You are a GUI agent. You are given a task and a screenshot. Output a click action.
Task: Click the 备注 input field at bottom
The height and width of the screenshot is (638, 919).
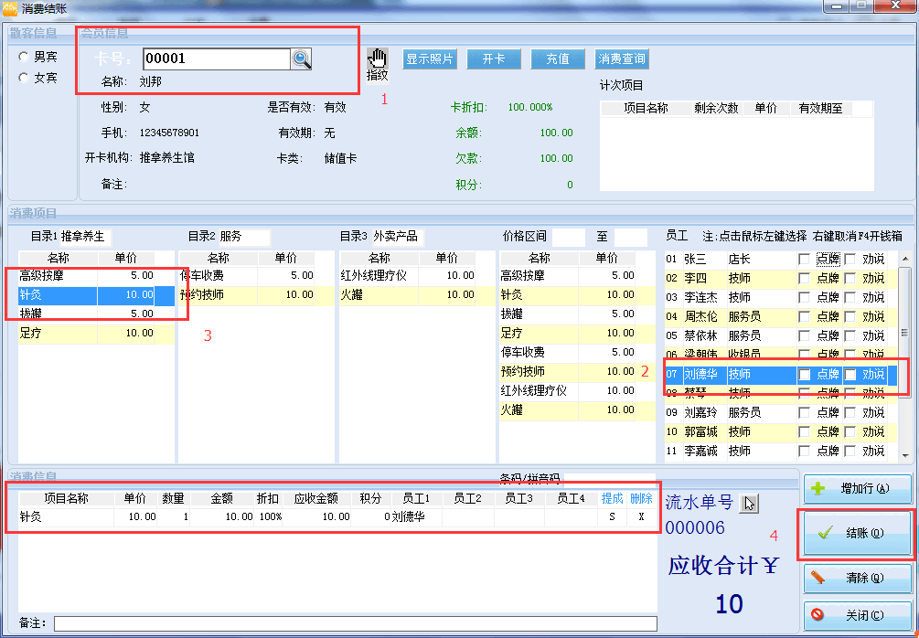point(355,623)
